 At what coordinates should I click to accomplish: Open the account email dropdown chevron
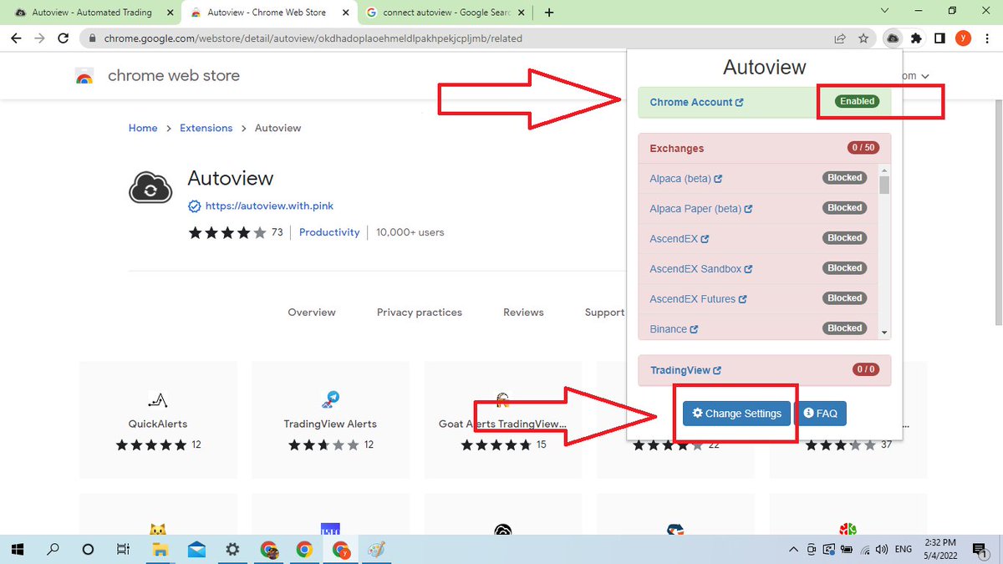(x=925, y=76)
